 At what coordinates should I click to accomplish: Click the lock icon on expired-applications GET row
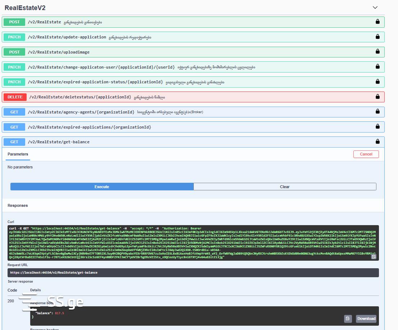click(378, 127)
